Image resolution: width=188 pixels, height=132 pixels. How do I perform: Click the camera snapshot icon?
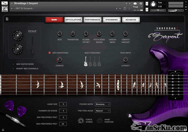pos(135,3)
